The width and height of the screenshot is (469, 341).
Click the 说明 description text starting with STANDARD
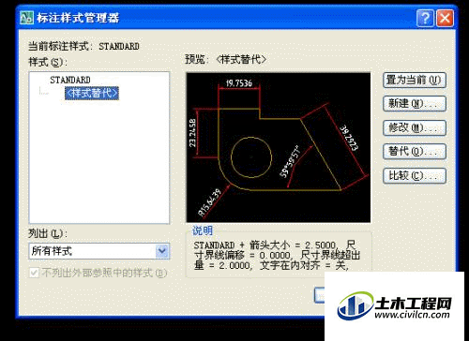[x=277, y=256]
